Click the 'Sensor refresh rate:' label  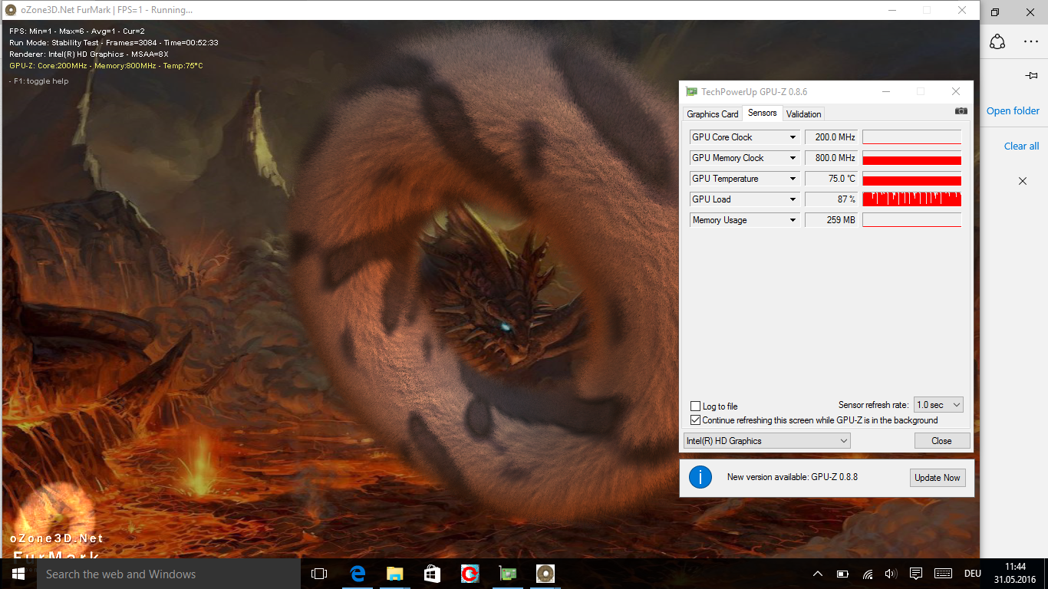[x=874, y=405]
